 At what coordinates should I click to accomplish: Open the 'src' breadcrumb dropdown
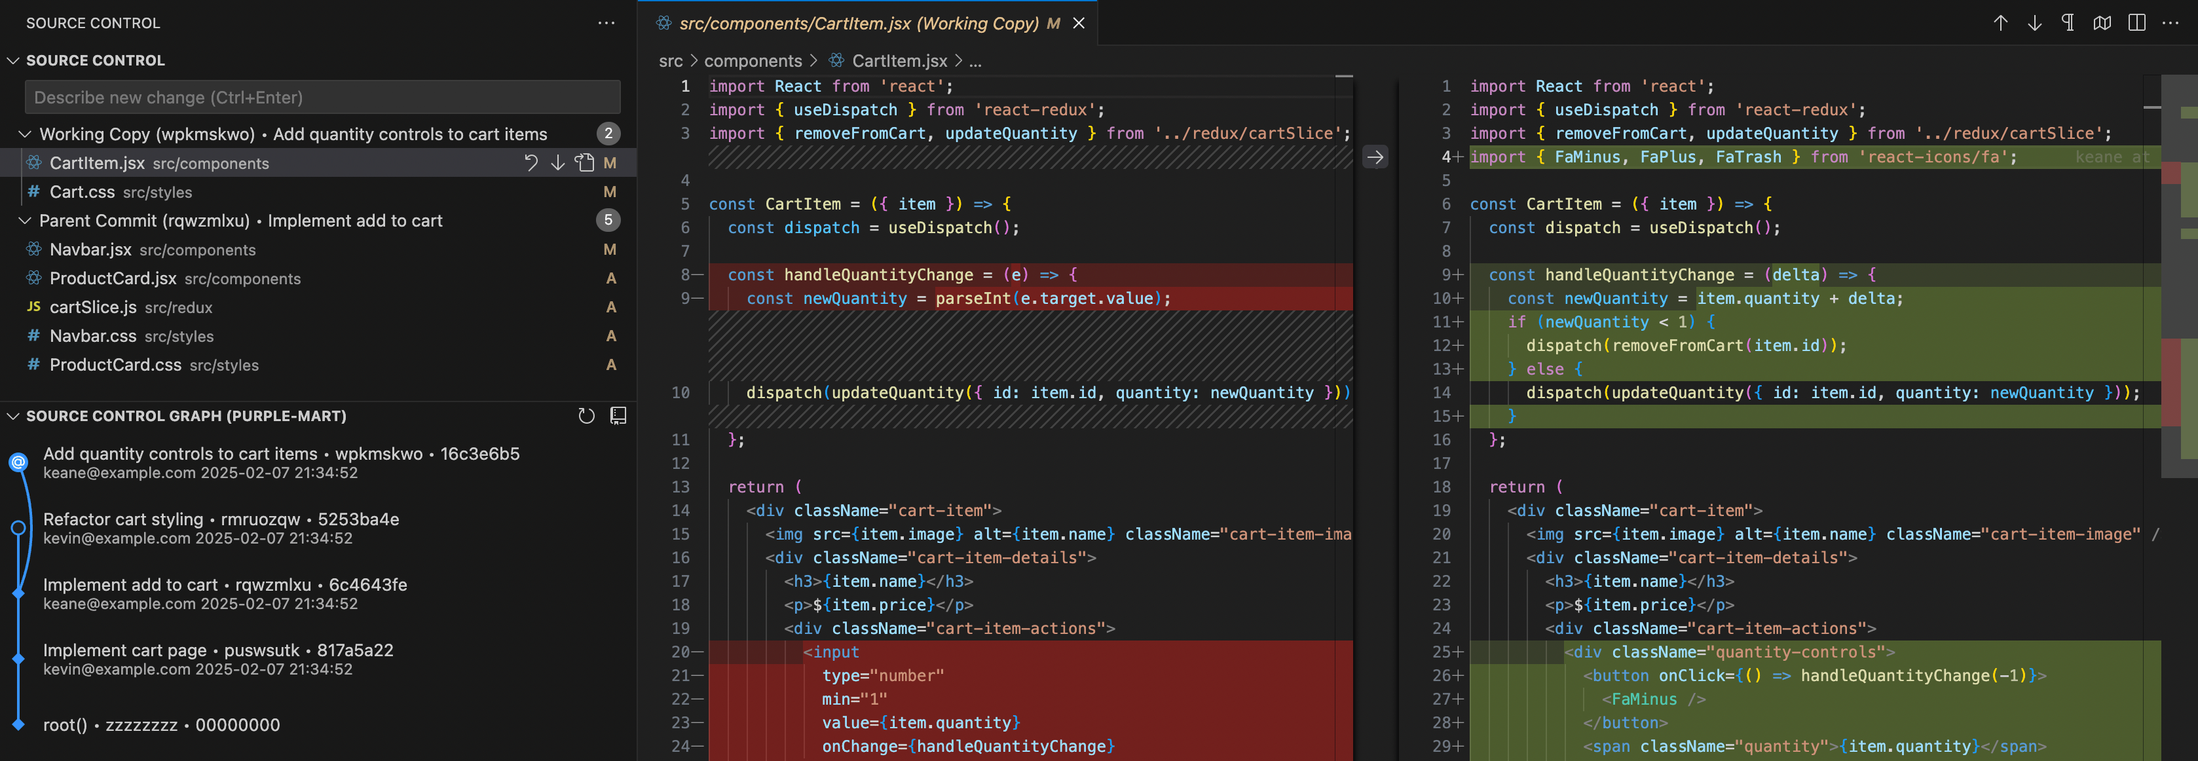click(x=671, y=60)
